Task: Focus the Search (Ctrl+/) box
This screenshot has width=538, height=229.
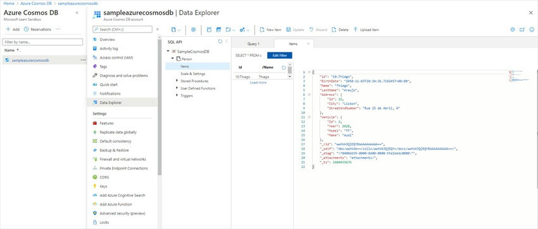Action: tap(122, 30)
